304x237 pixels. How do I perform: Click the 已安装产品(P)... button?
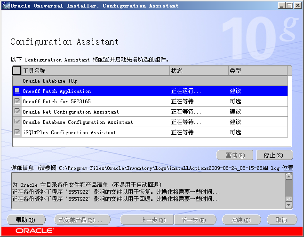point(82,220)
